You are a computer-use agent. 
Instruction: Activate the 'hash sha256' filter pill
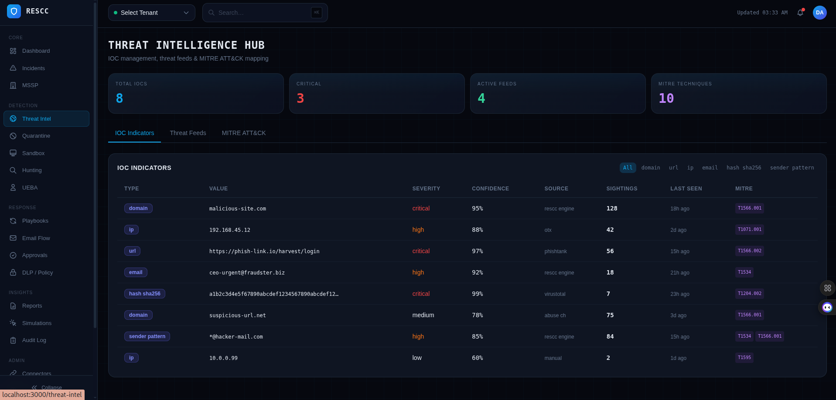click(744, 167)
